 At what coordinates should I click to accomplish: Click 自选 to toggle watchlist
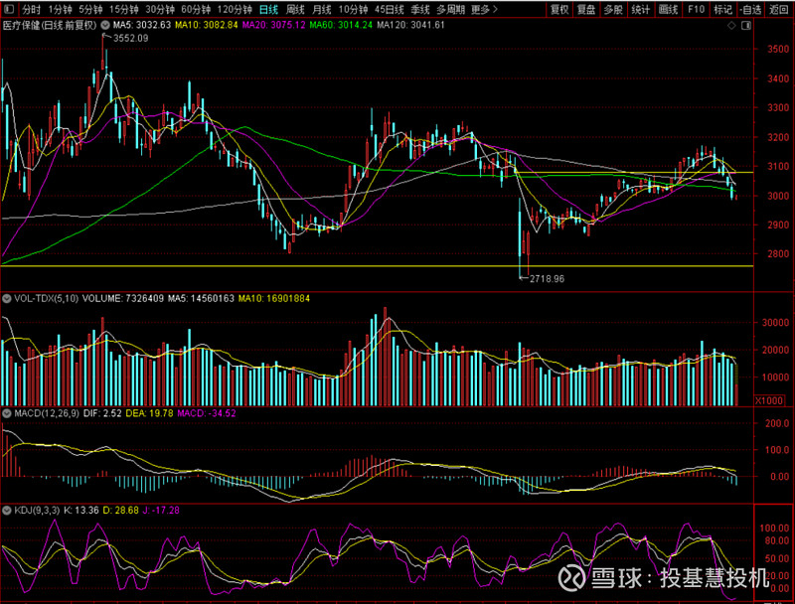(750, 9)
